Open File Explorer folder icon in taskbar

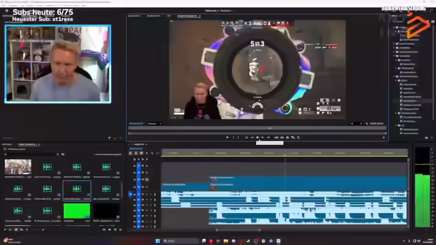pos(225,241)
